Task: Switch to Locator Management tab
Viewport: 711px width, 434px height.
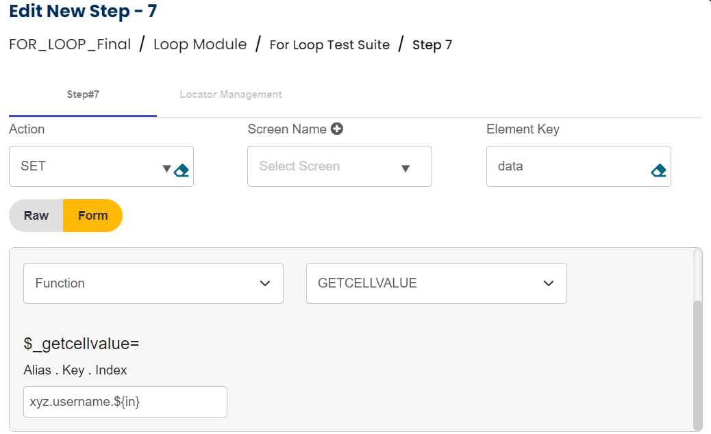Action: point(231,94)
